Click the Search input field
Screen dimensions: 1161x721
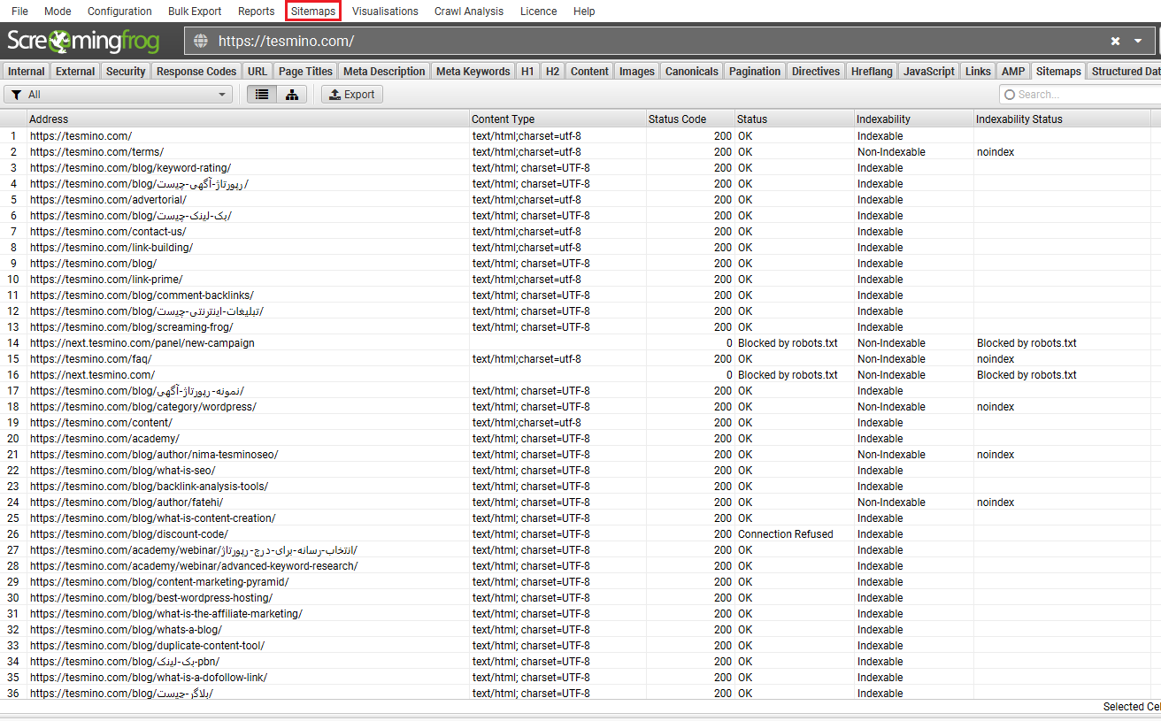point(1080,95)
